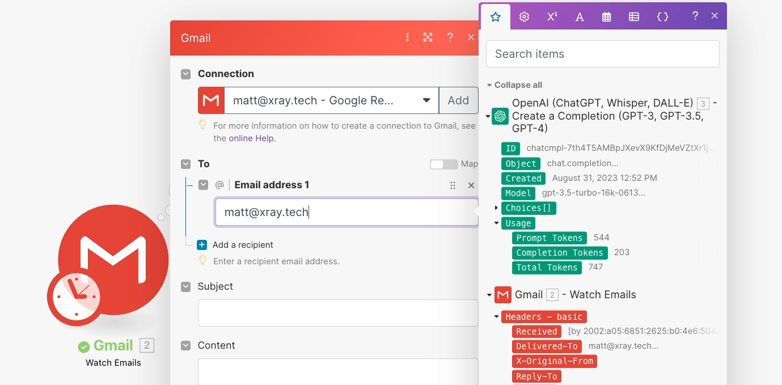Click the @ icon beside Email address 1
The width and height of the screenshot is (782, 385).
219,185
